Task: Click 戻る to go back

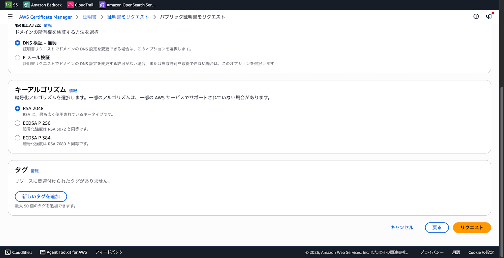Action: pos(437,227)
